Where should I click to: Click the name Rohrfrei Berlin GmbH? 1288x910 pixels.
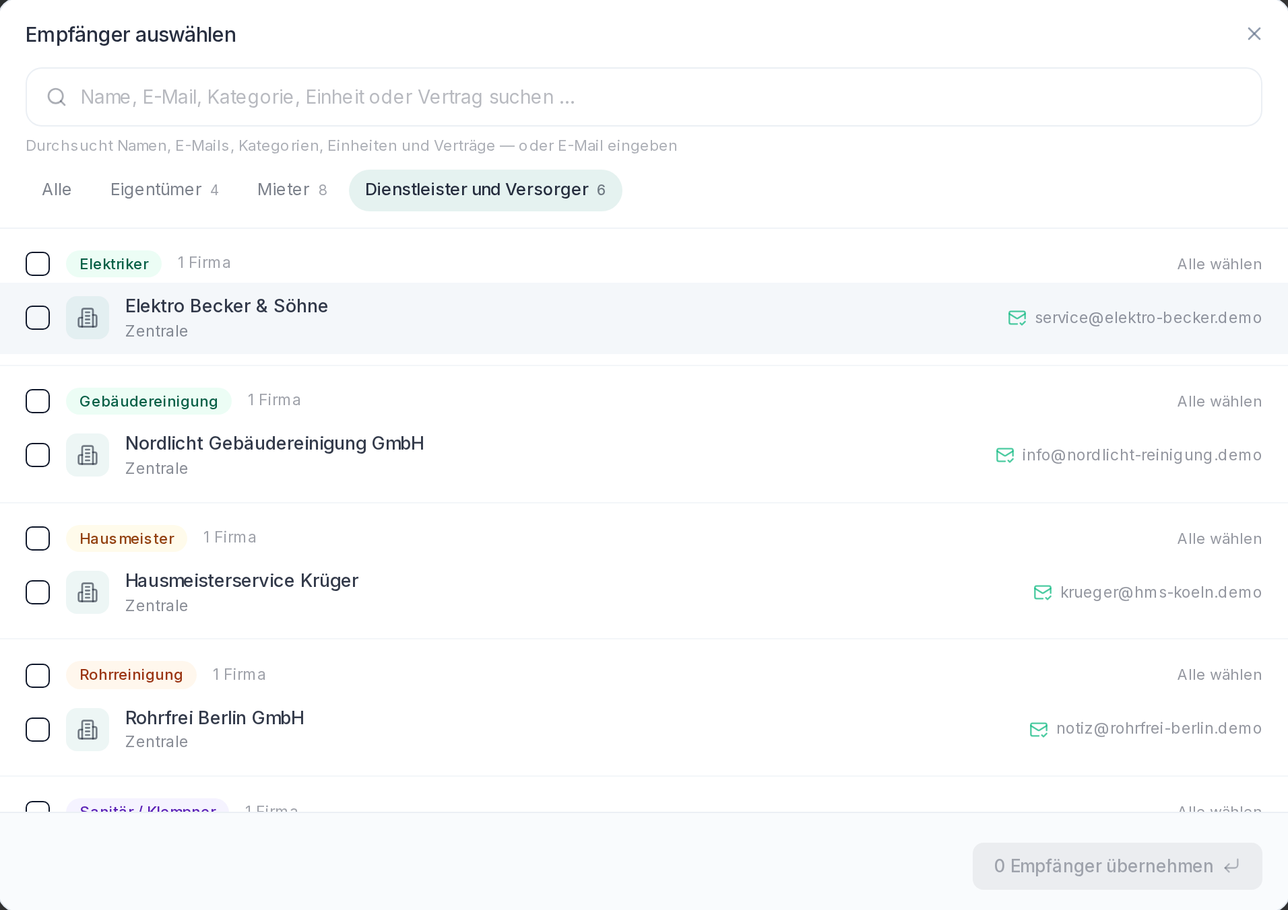215,718
